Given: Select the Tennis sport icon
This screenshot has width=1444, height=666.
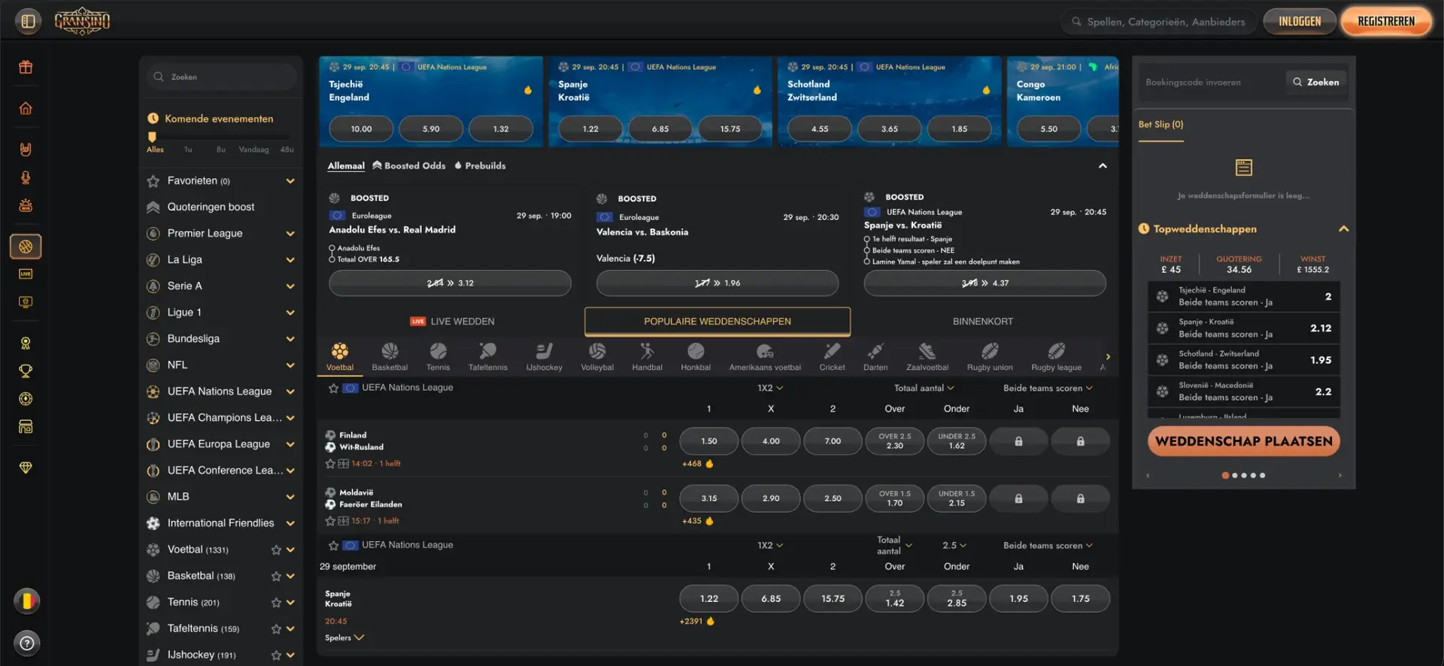Looking at the screenshot, I should click(438, 356).
